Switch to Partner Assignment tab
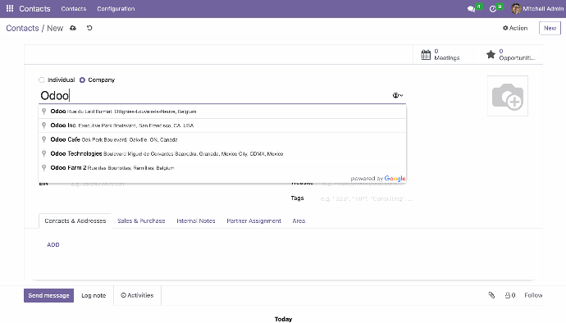Image resolution: width=566 pixels, height=323 pixels. point(253,221)
